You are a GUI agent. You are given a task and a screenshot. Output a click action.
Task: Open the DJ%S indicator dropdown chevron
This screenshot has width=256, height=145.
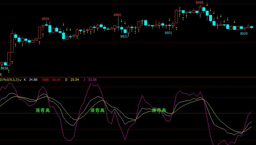(20, 80)
